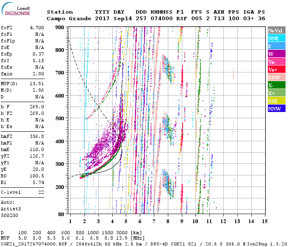This screenshot has width=288, height=247.
Task: Select the Vo- pink legend swatch
Action: 276,62
